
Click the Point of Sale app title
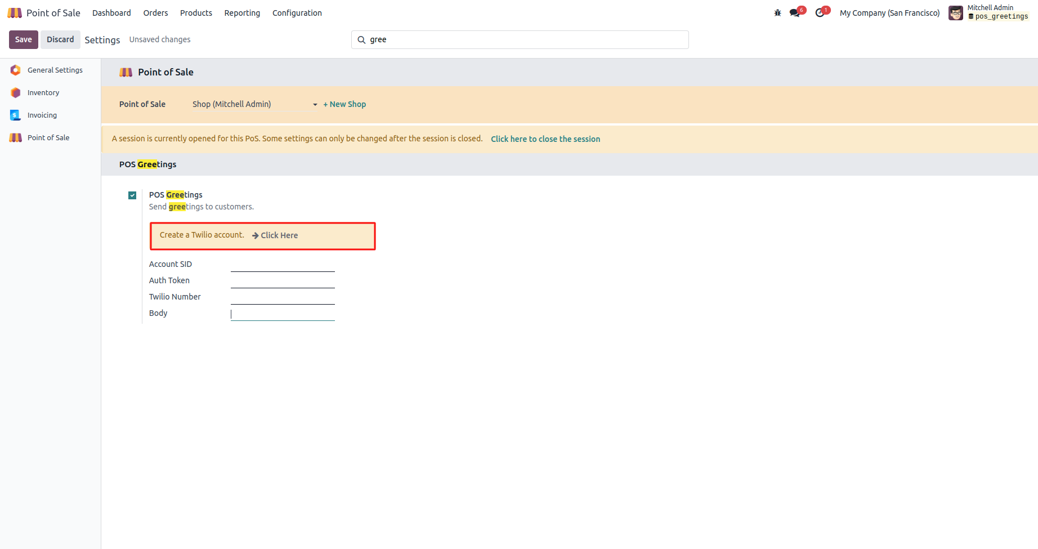53,12
